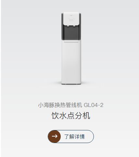This screenshot has height=157, width=139.
Task: Click the 了解详情 button label
Action: pyautogui.click(x=74, y=137)
